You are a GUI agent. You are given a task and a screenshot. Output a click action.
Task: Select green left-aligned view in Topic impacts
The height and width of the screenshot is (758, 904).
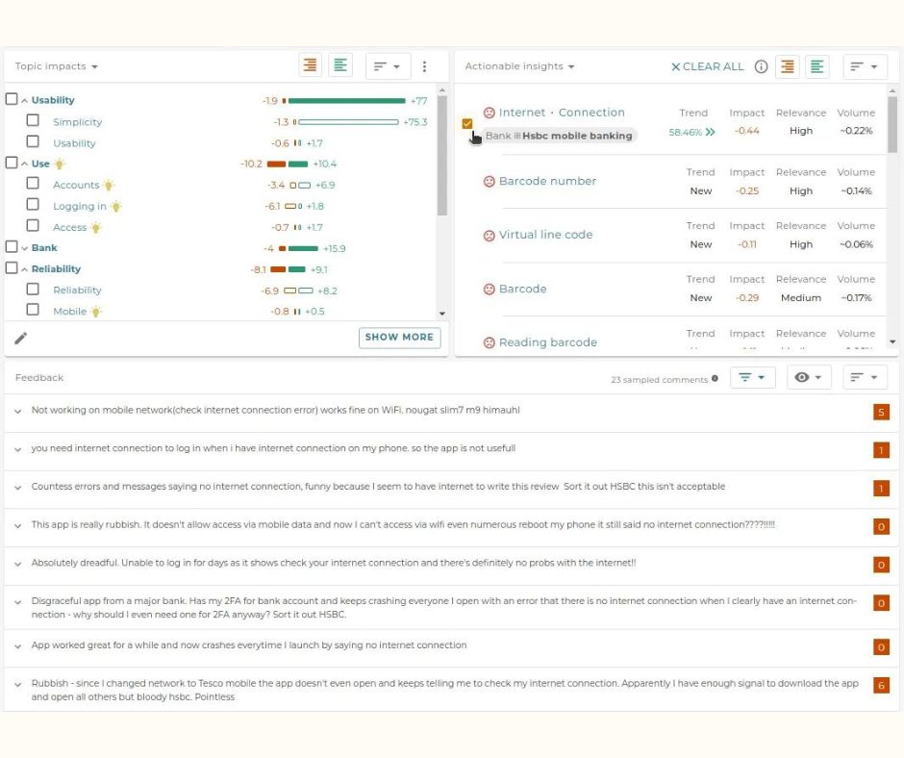tap(340, 65)
